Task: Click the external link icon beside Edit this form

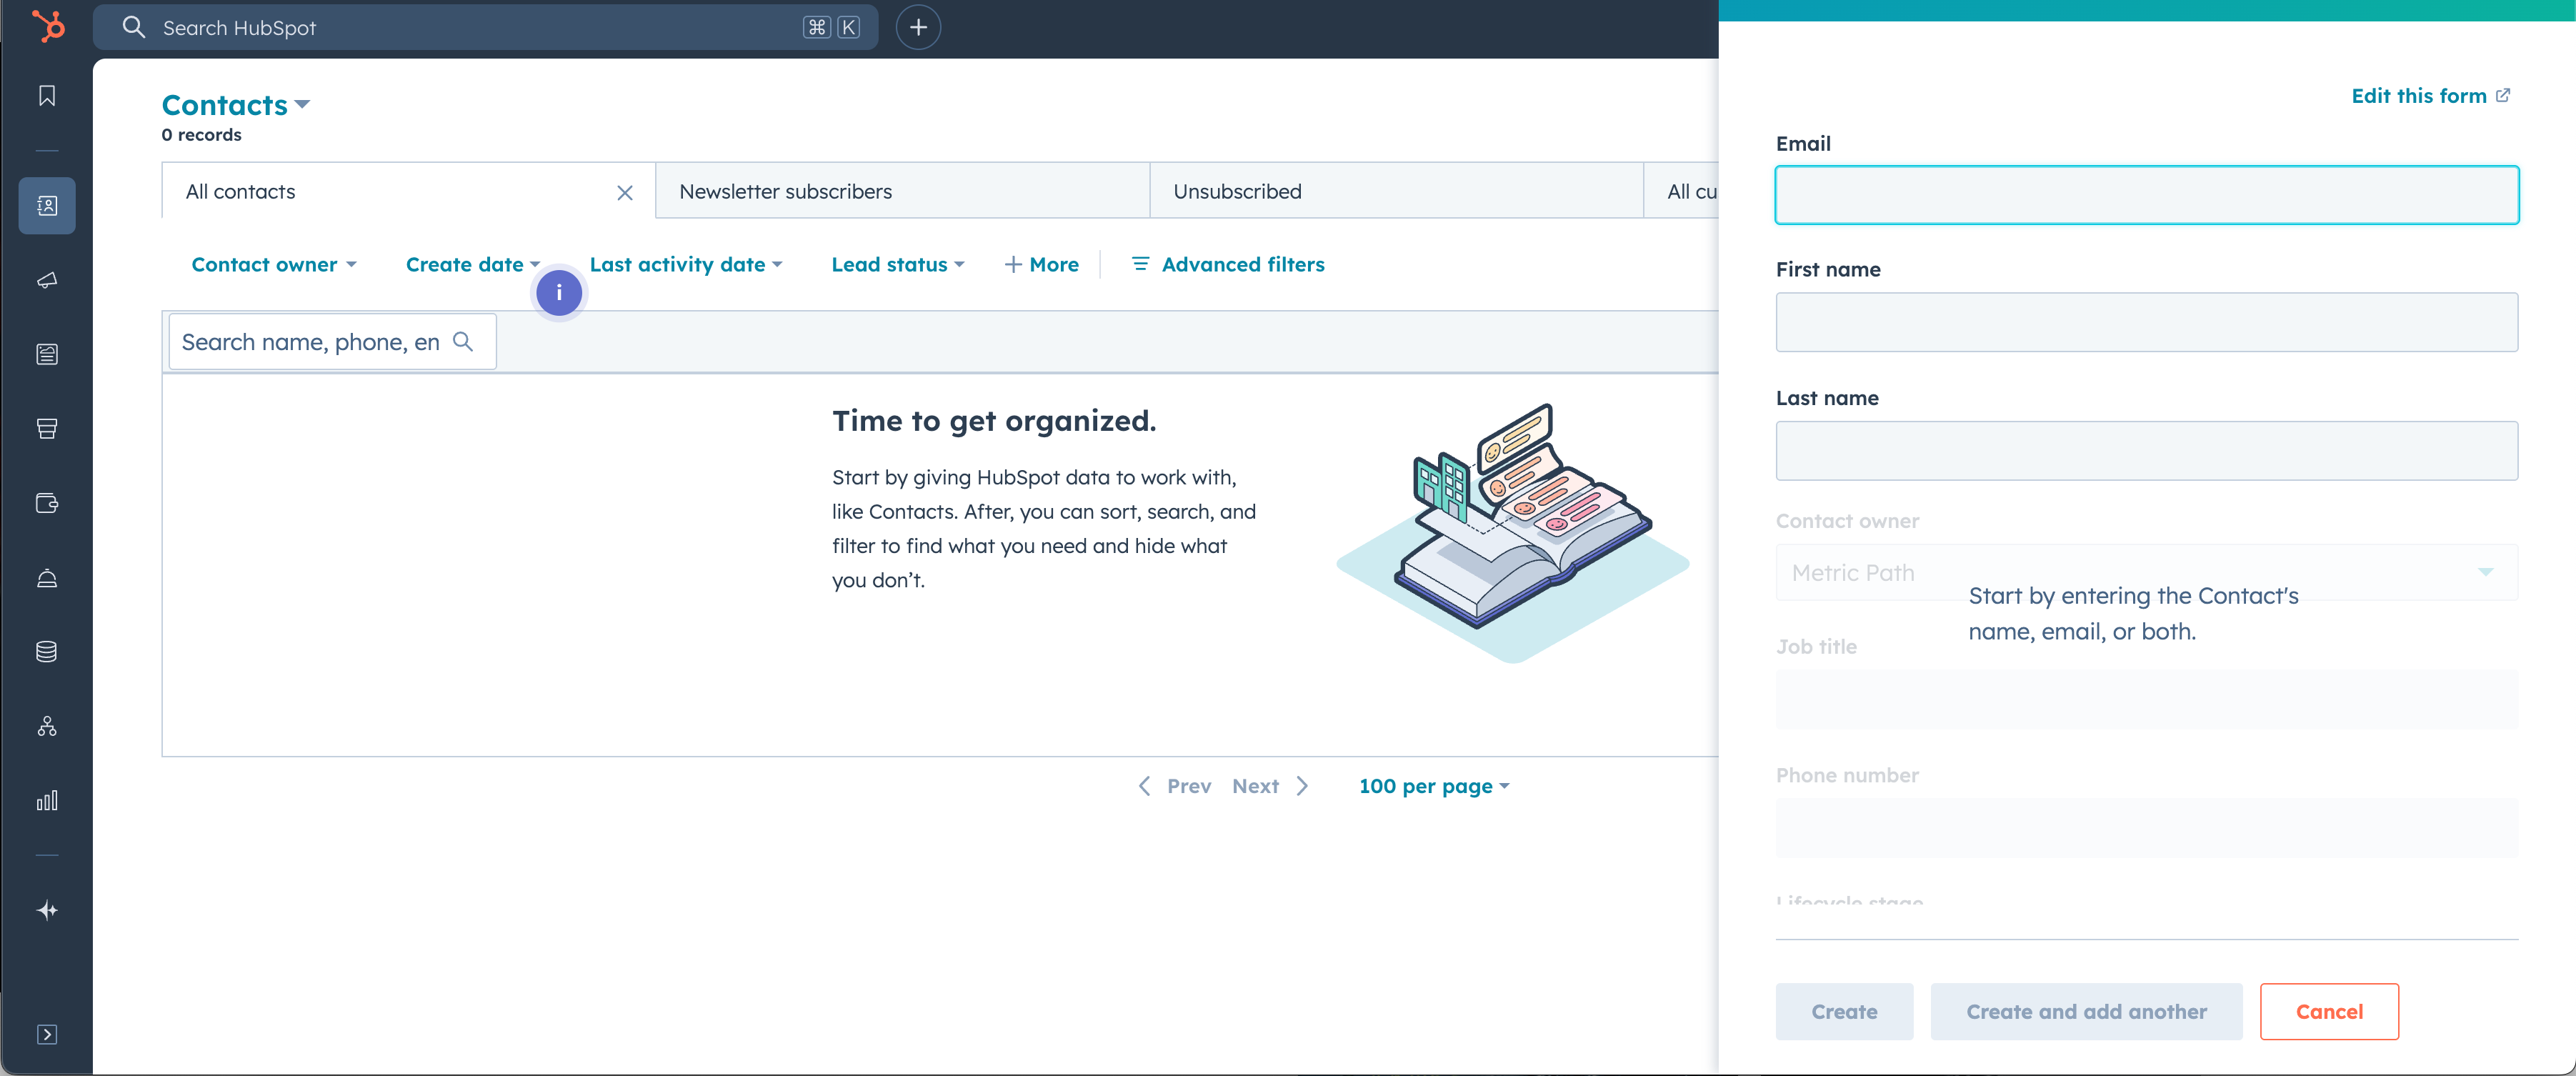Action: (2503, 95)
